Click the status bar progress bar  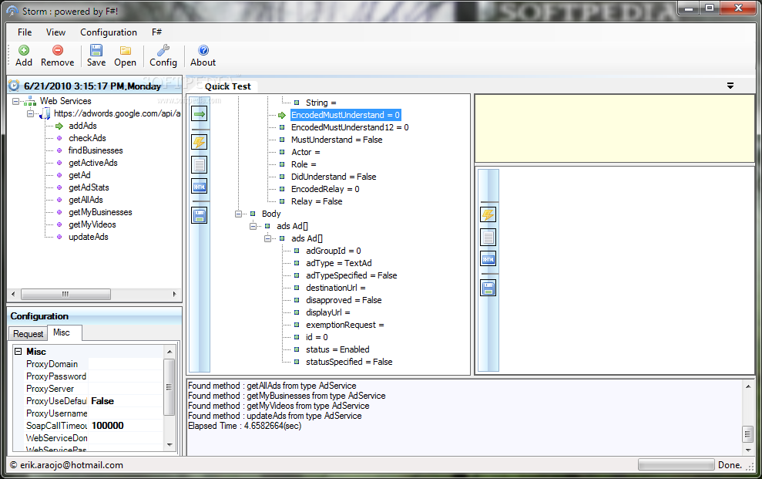pyautogui.click(x=676, y=464)
